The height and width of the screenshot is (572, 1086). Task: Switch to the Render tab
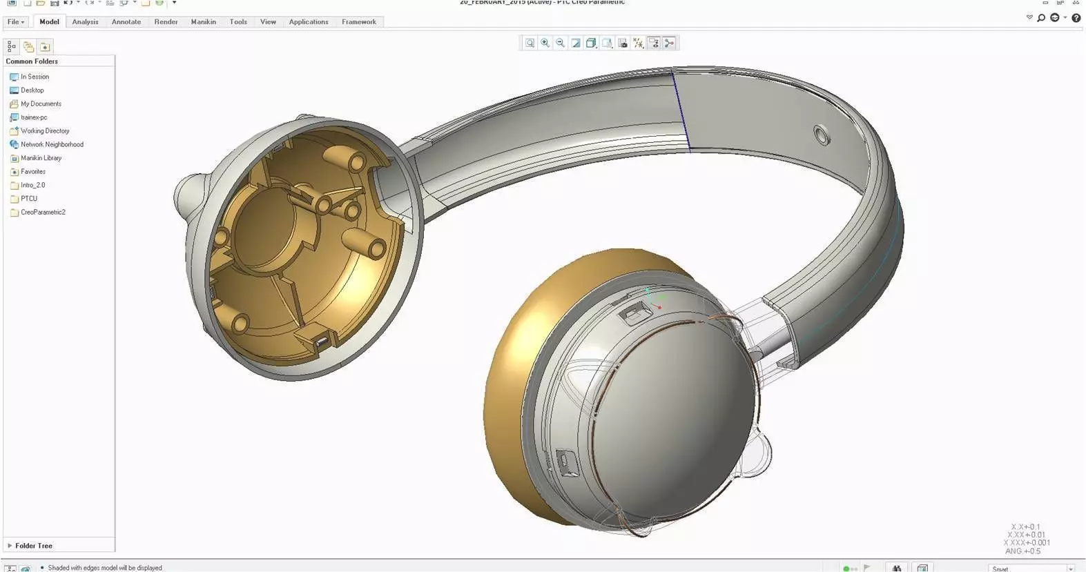pyautogui.click(x=166, y=22)
